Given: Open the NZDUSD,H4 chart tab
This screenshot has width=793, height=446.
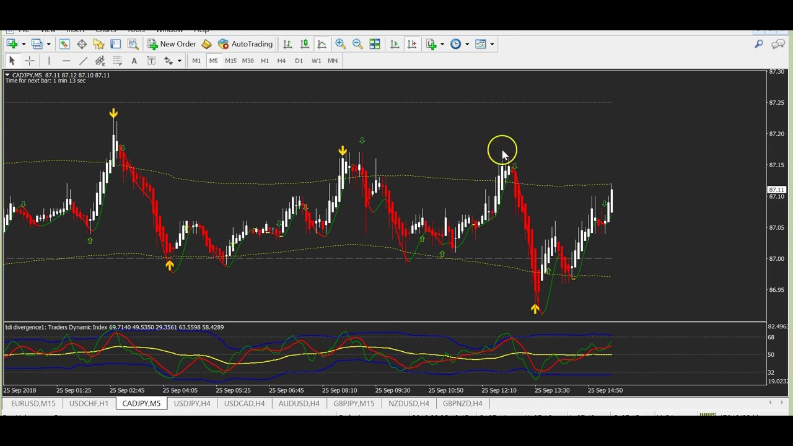Looking at the screenshot, I should point(408,403).
